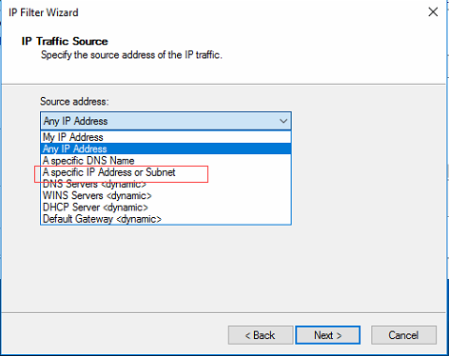The width and height of the screenshot is (449, 356).
Task: Select A specific IP Address or Subnet
Action: point(166,172)
